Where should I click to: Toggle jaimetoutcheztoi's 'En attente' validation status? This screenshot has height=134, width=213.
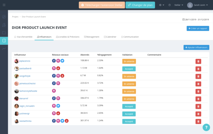click(x=129, y=84)
